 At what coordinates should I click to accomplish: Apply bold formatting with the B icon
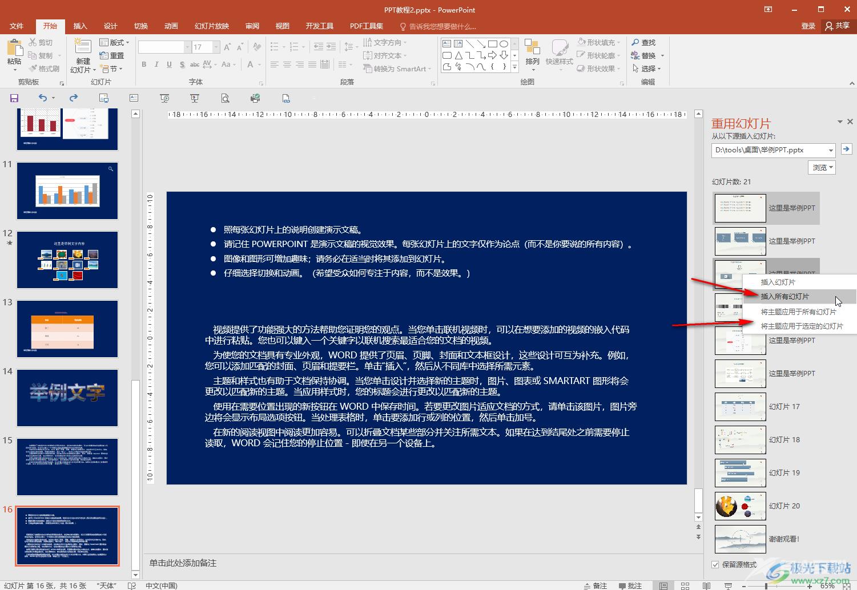click(x=144, y=64)
